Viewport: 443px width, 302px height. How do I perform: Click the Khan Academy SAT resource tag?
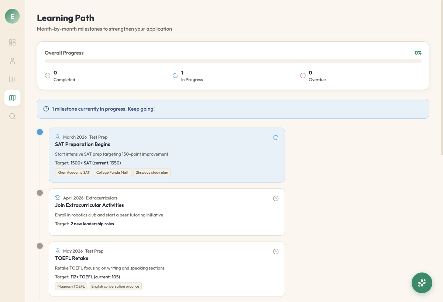[74, 173]
